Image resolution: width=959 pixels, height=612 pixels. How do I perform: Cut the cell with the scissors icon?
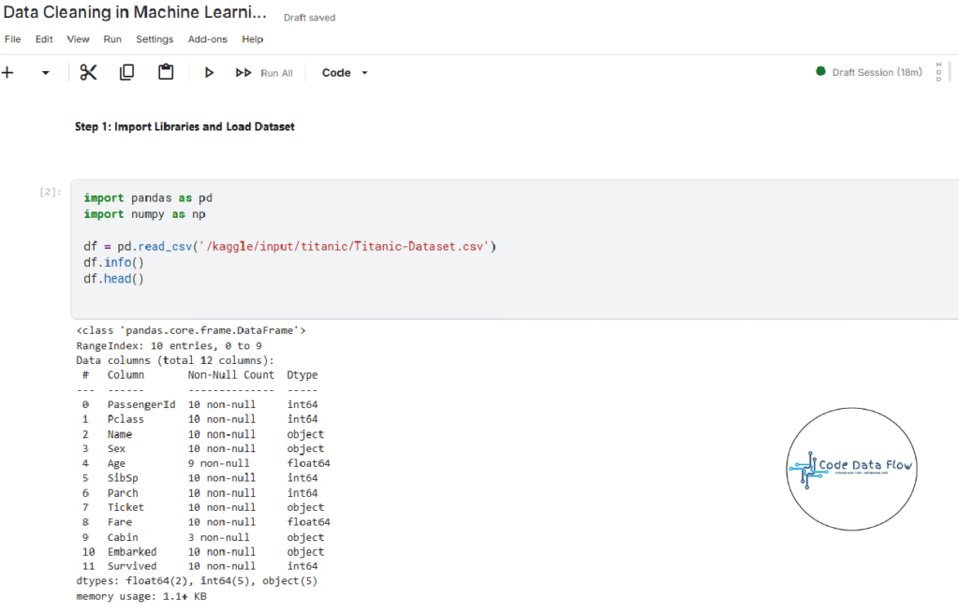coord(88,73)
